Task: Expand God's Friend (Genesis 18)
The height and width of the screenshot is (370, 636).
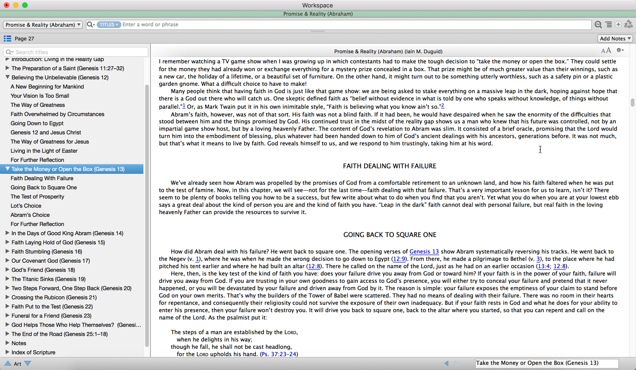Action: [x=7, y=270]
